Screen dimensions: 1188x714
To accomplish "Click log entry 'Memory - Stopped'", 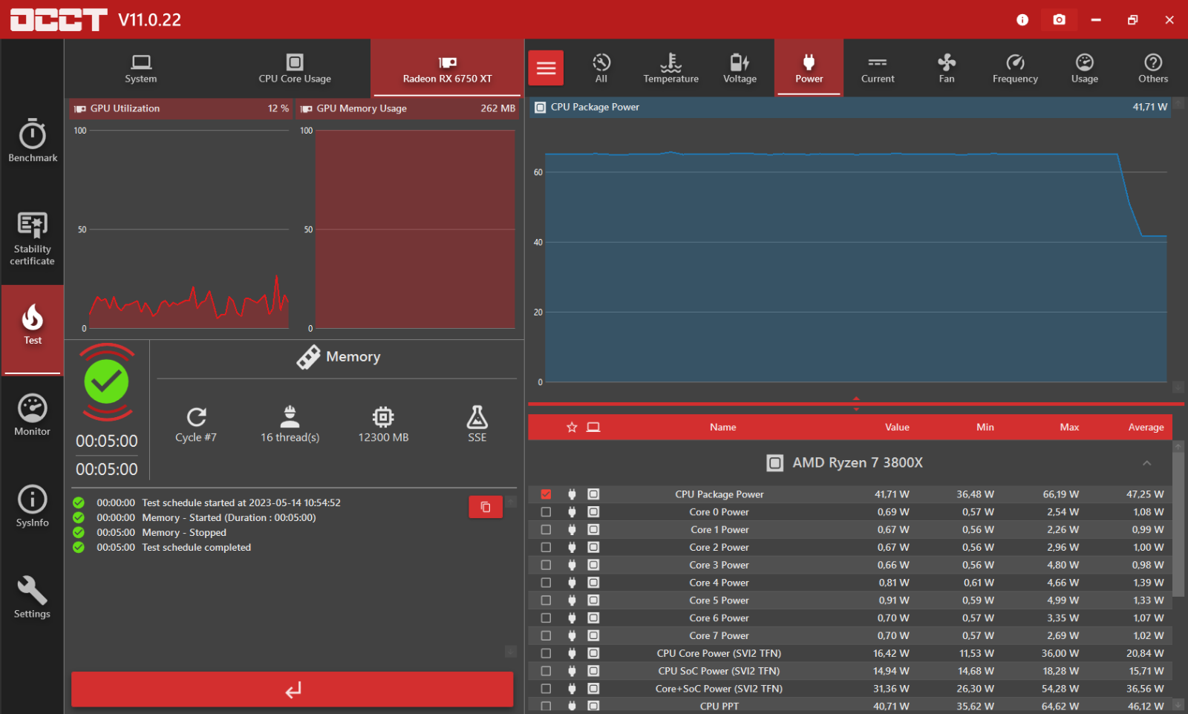I will pos(184,533).
